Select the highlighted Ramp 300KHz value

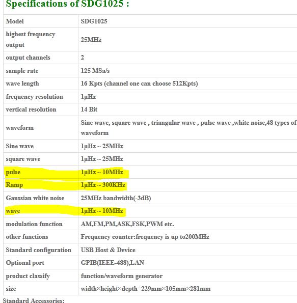click(x=103, y=185)
